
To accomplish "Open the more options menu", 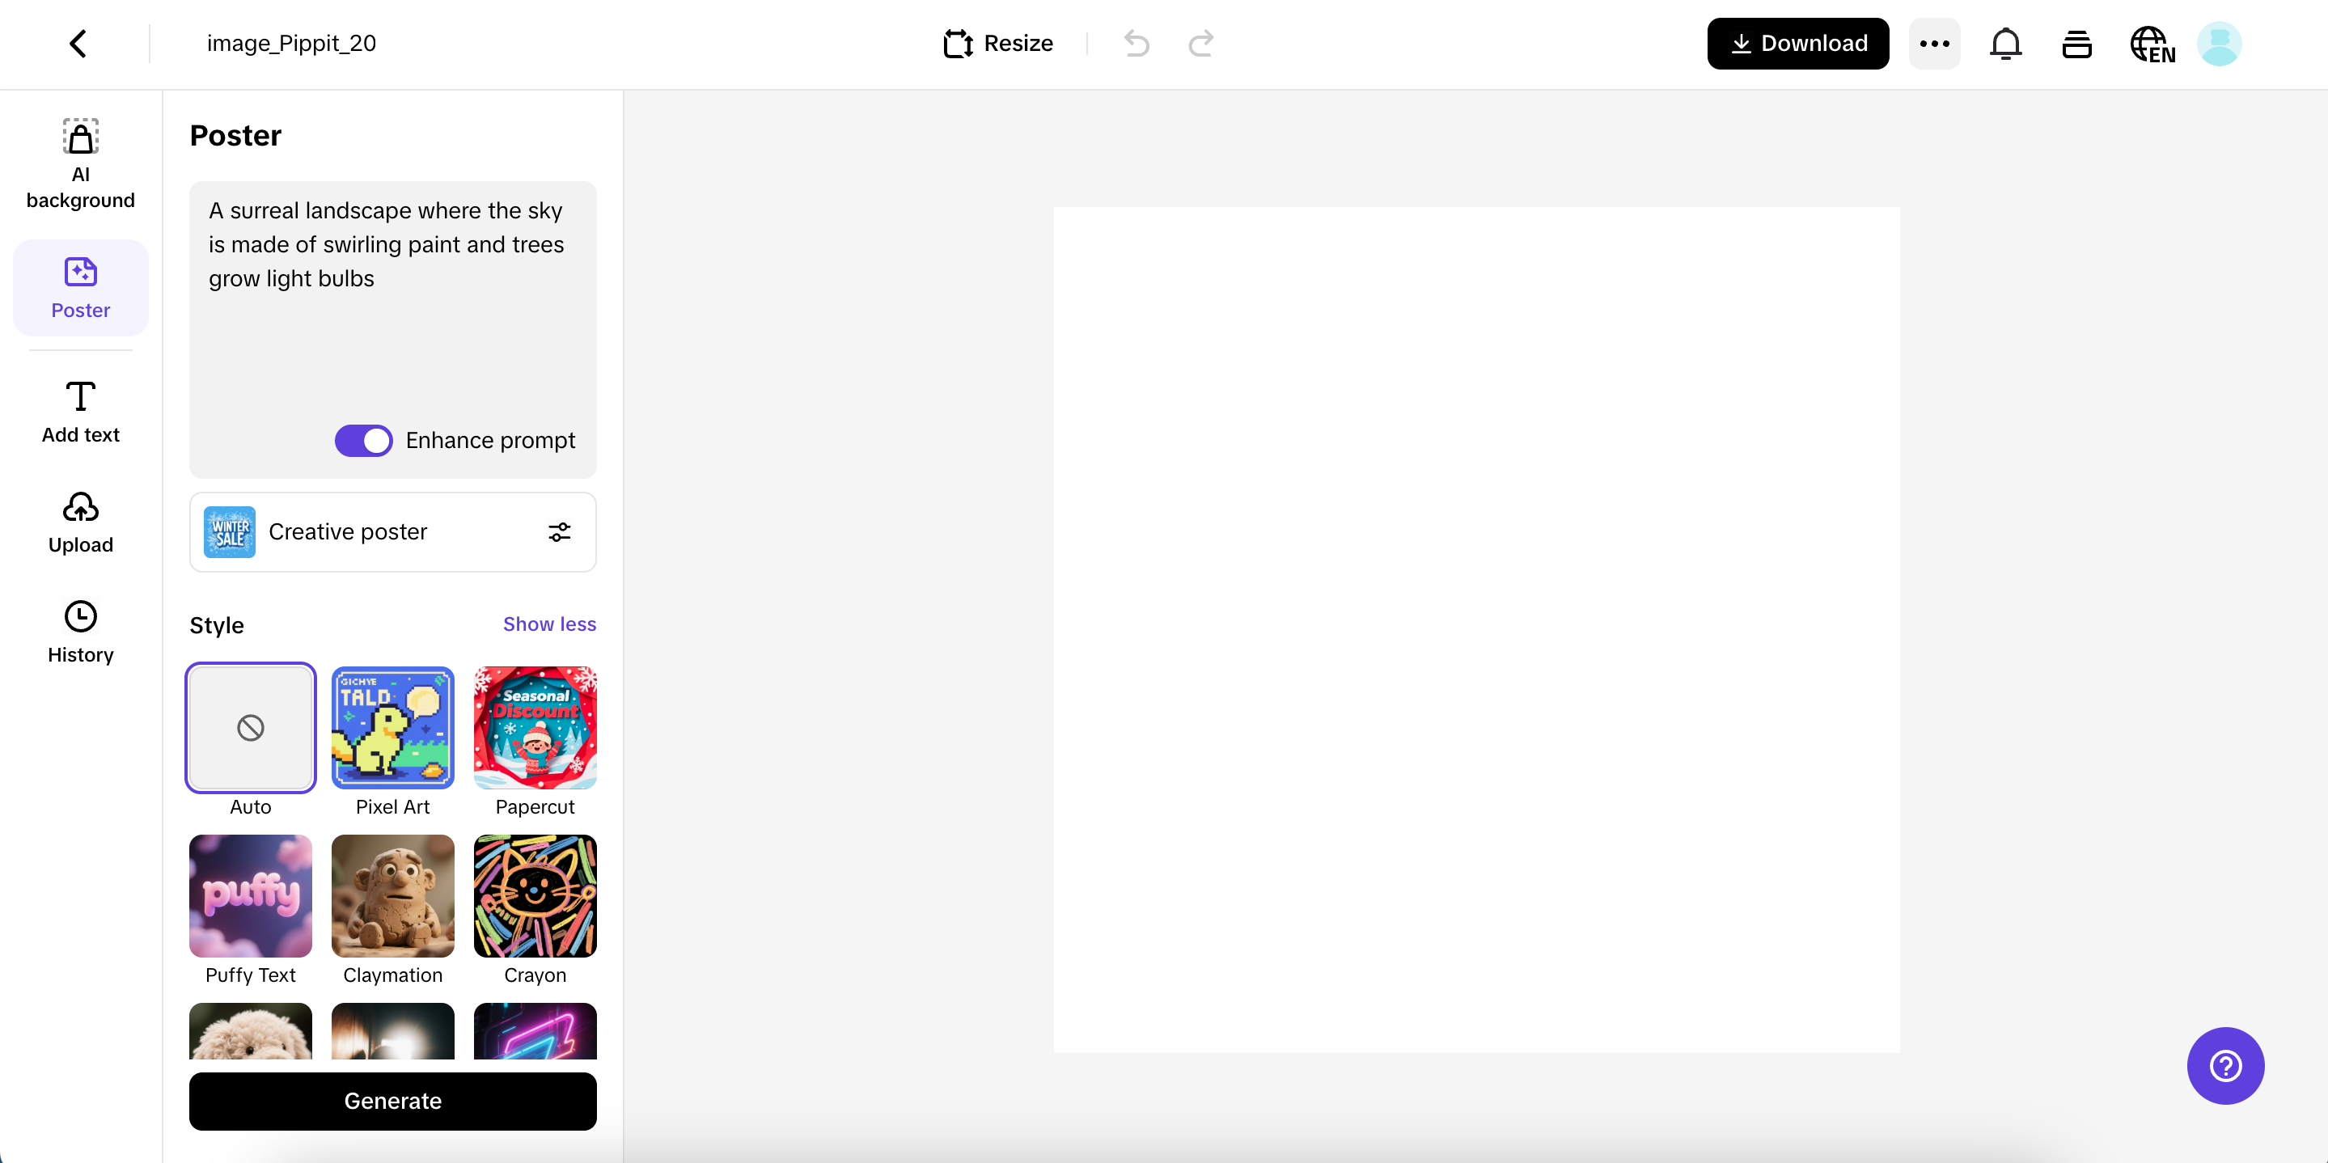I will (1934, 43).
